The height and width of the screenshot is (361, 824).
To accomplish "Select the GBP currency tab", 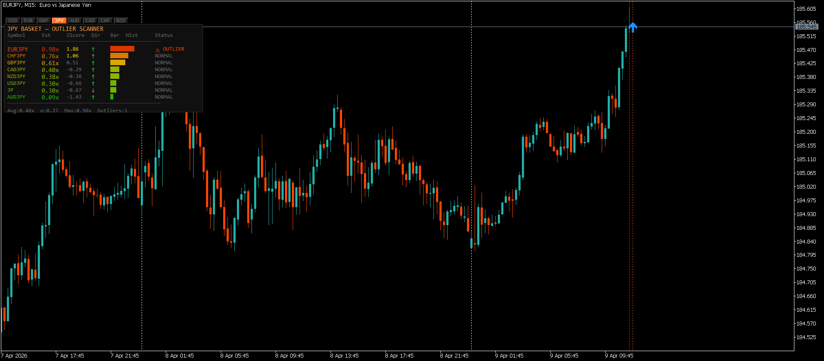I will click(44, 21).
